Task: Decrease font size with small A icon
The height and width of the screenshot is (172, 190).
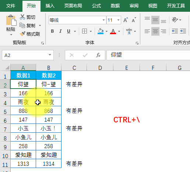Action: (x=134, y=20)
